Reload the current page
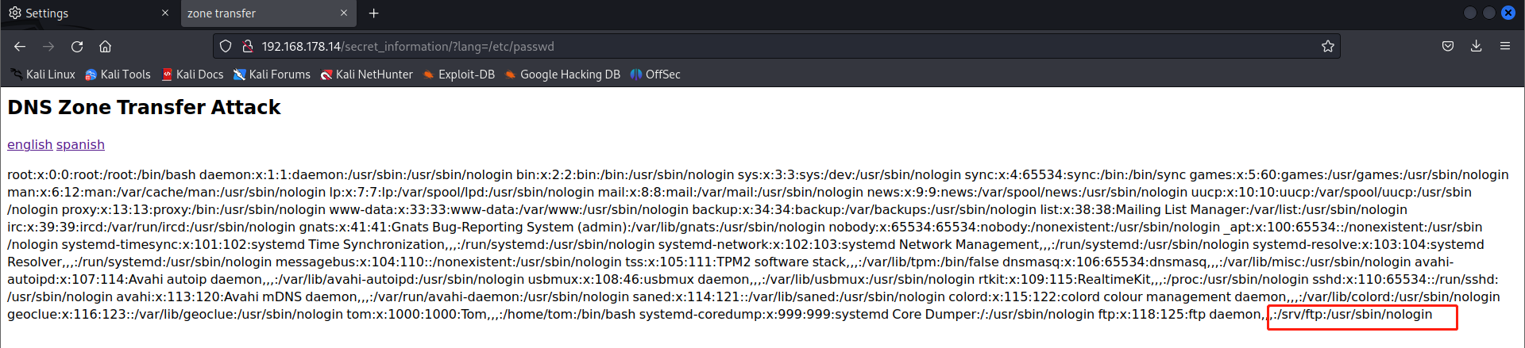The image size is (1525, 348). 77,47
